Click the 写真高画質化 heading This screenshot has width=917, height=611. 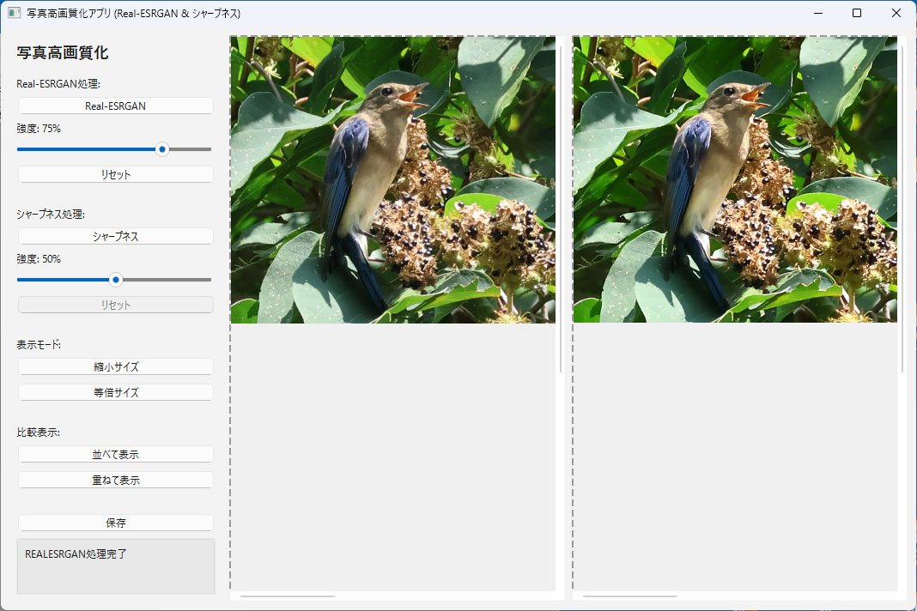click(x=63, y=52)
